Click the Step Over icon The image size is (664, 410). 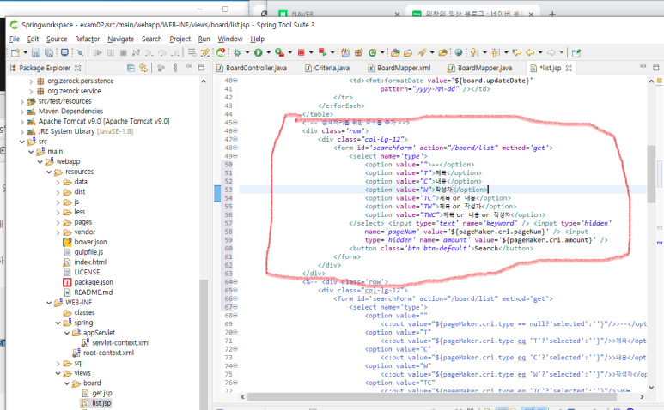162,53
